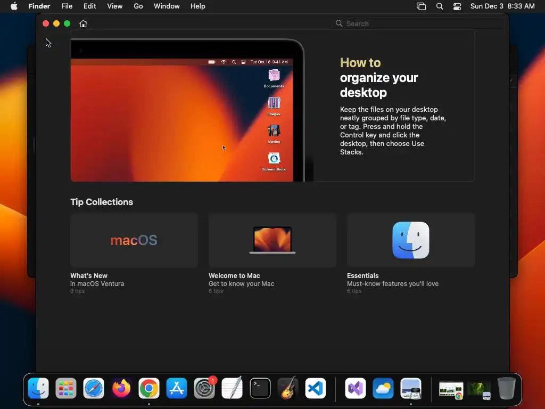The image size is (545, 409).
Task: Open Control Center in the menu bar
Action: [457, 6]
